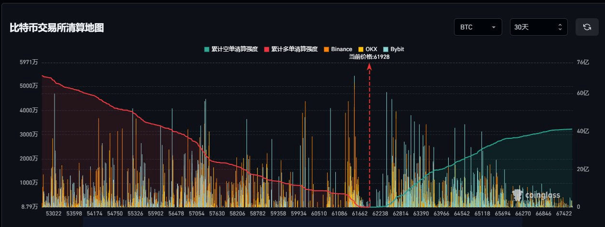Click the 20亿 right axis label
The width and height of the screenshot is (605, 227).
pyautogui.click(x=583, y=169)
